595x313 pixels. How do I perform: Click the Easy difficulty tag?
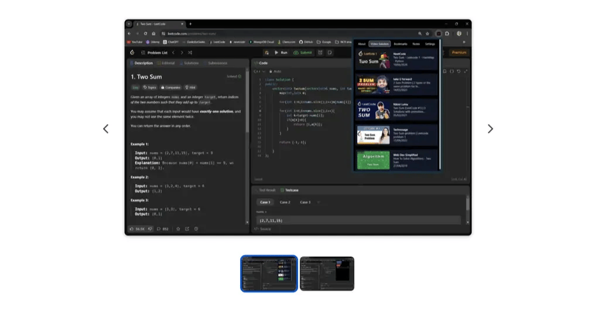coord(135,88)
